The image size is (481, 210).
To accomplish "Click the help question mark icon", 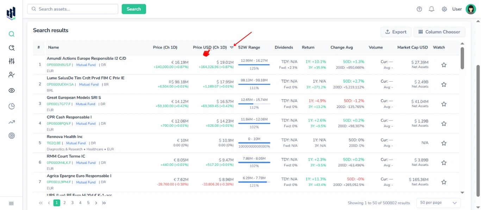I will tap(419, 9).
